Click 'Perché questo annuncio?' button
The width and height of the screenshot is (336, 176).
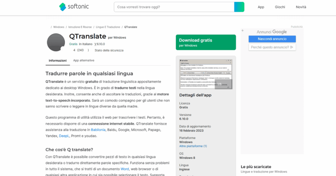click(272, 47)
